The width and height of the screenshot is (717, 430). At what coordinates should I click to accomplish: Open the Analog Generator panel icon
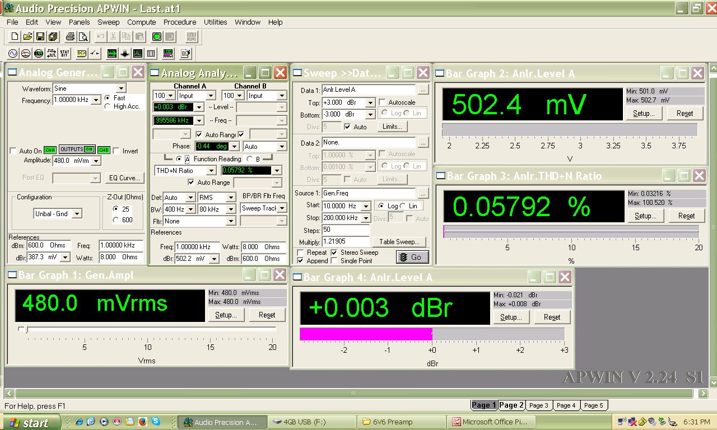point(13,54)
